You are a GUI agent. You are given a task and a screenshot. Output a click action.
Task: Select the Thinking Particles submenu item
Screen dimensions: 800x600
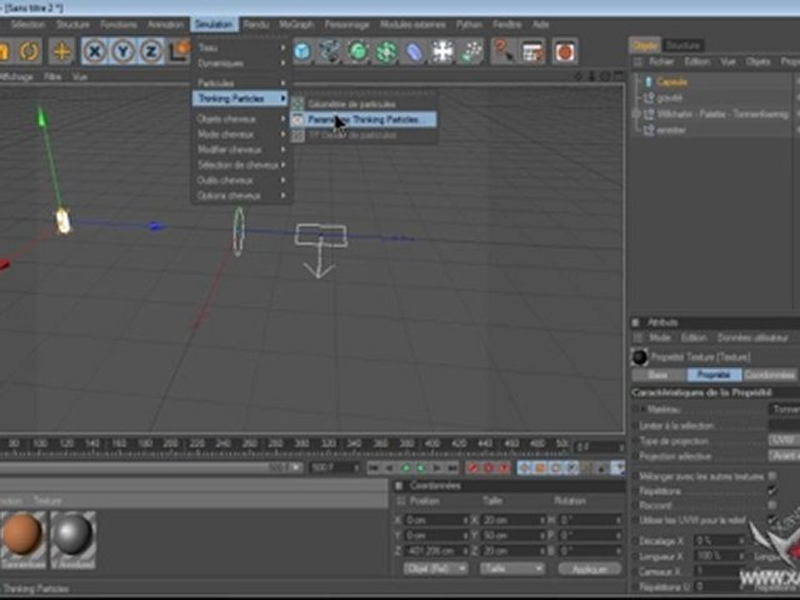(x=240, y=98)
